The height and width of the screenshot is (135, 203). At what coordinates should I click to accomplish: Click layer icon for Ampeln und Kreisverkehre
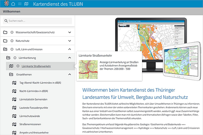(14, 133)
